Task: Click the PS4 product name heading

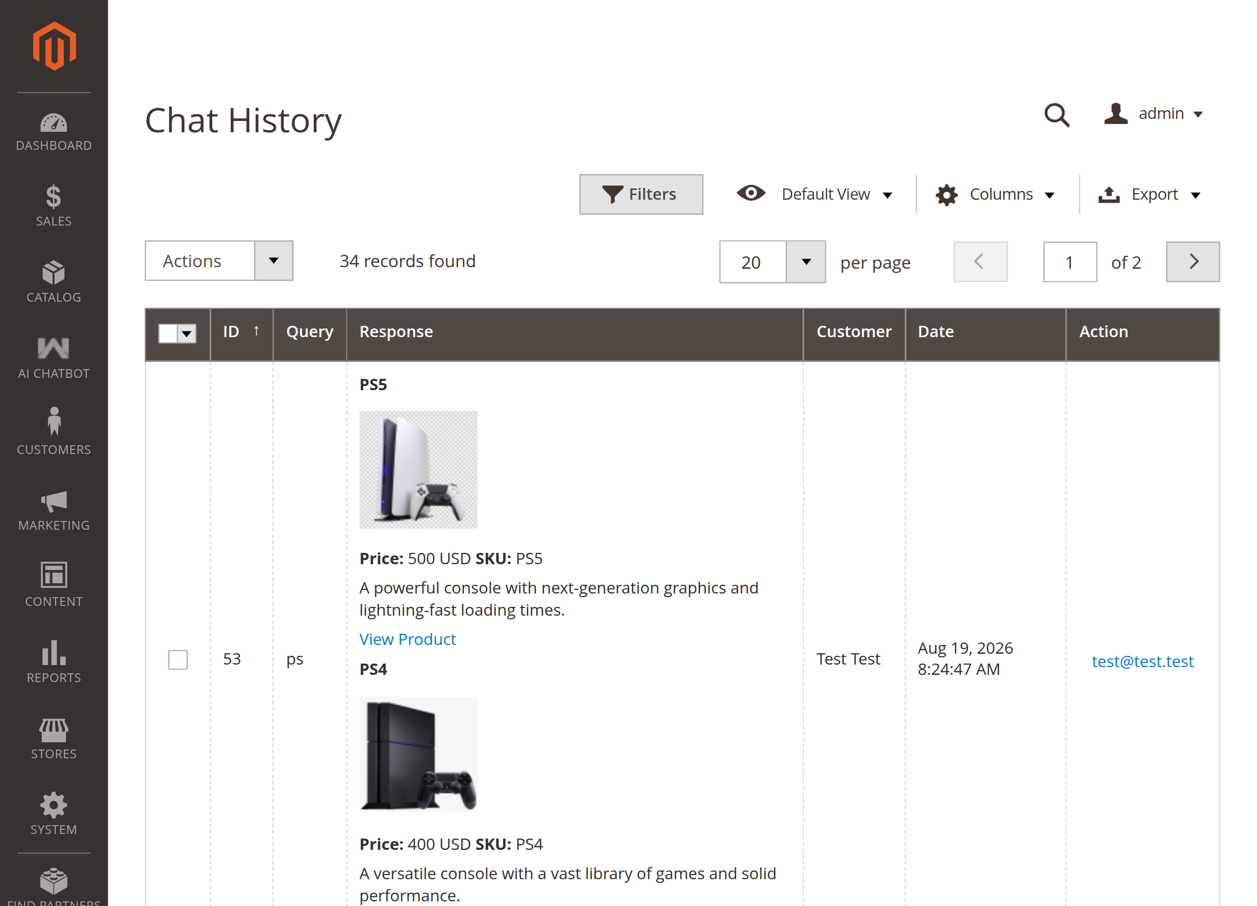Action: 373,669
